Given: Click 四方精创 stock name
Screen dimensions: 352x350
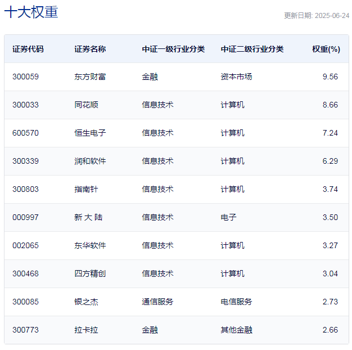Looking at the screenshot, I should coord(90,273).
